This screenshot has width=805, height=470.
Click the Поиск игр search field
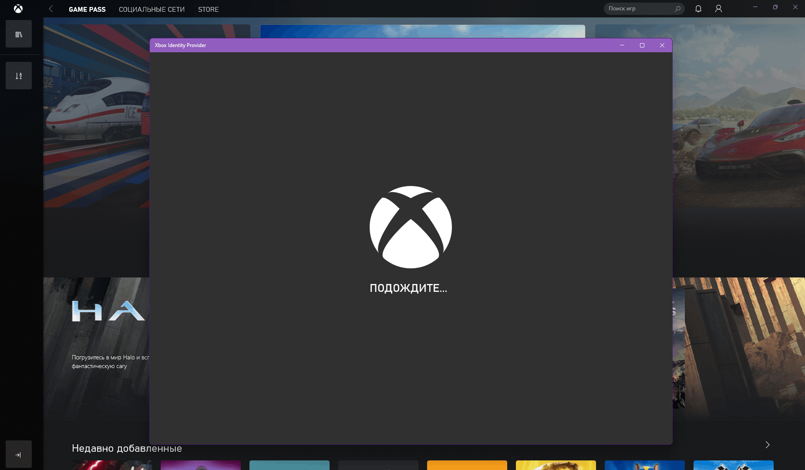coord(644,9)
